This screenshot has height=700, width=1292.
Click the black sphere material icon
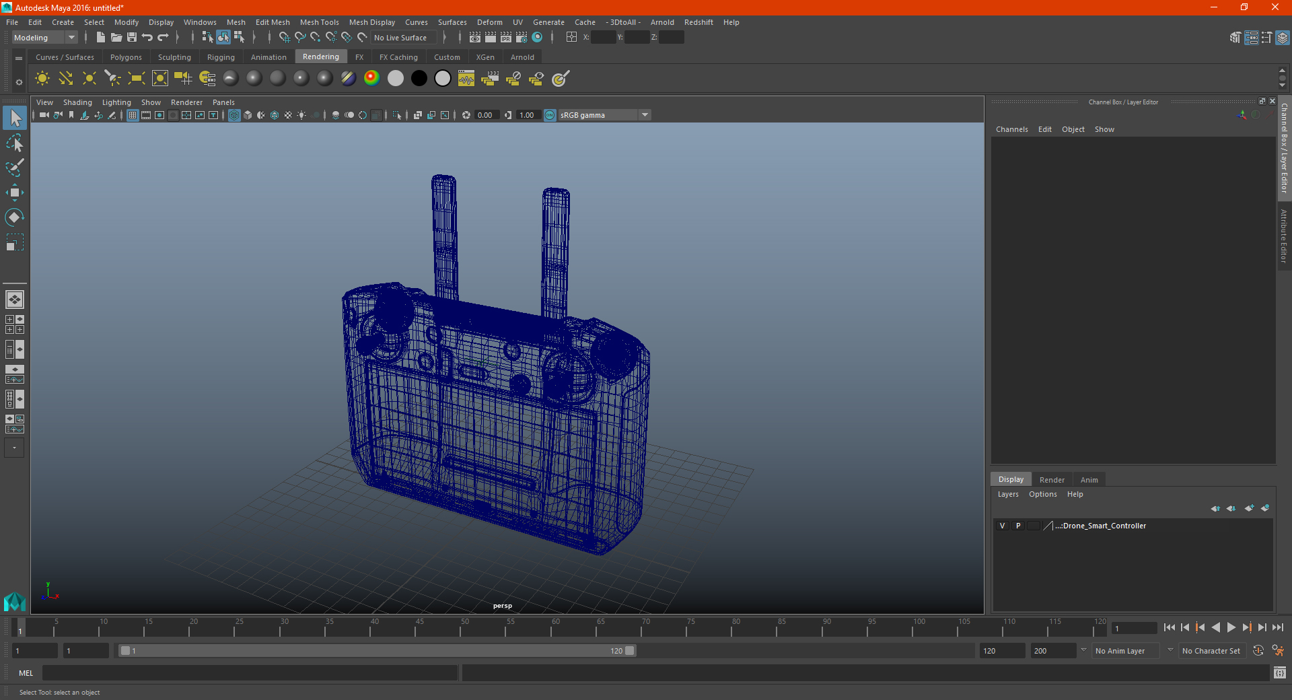(419, 78)
